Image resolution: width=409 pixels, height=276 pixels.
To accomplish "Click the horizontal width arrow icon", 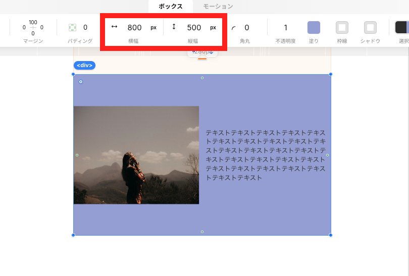I will [114, 27].
